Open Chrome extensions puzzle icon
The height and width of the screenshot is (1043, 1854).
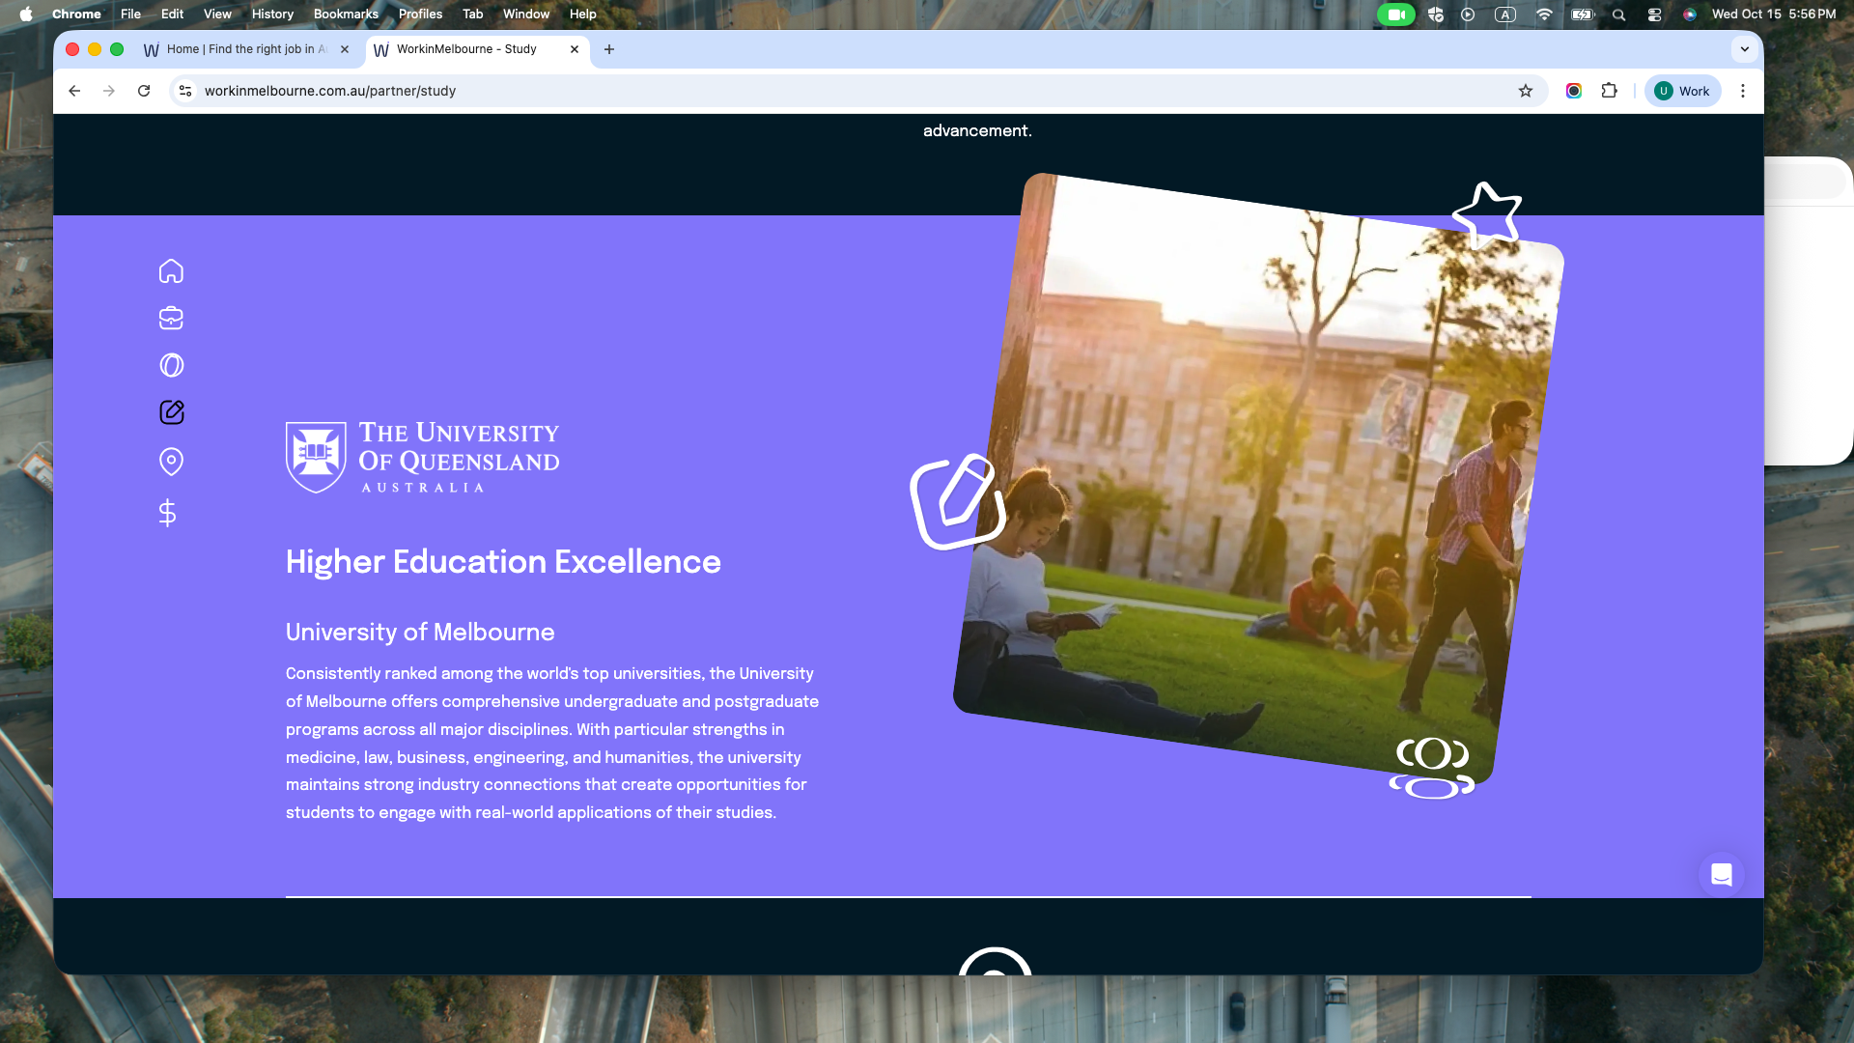point(1609,91)
